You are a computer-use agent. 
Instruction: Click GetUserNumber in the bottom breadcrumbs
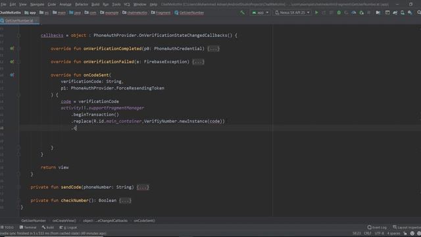click(34, 221)
